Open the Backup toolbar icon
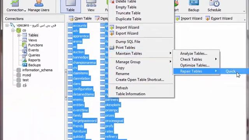The image size is (249, 140). point(194,6)
